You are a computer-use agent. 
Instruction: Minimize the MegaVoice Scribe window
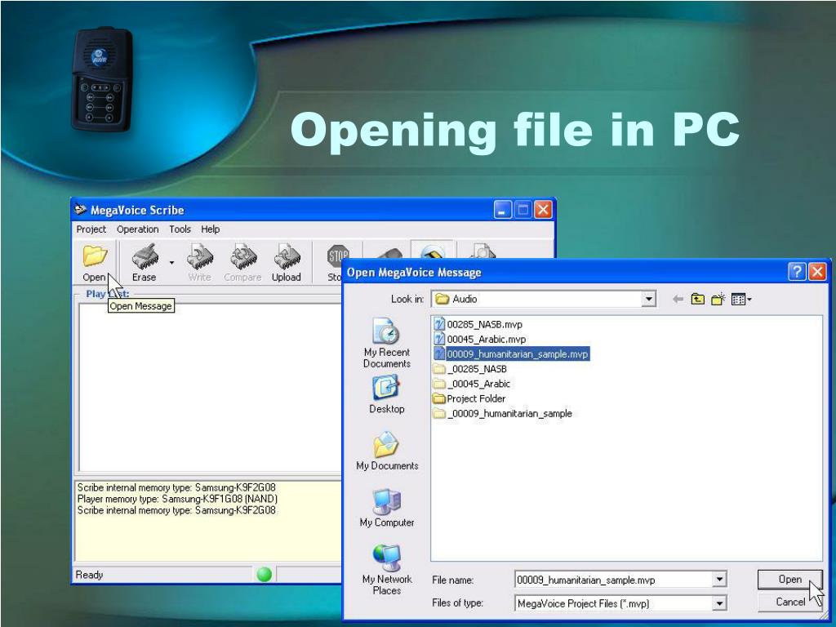[502, 210]
